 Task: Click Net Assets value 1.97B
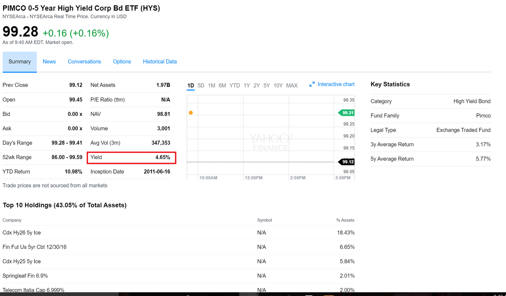[163, 85]
